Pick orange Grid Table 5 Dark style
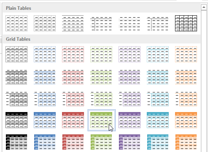208x152 pixels. point(186,142)
